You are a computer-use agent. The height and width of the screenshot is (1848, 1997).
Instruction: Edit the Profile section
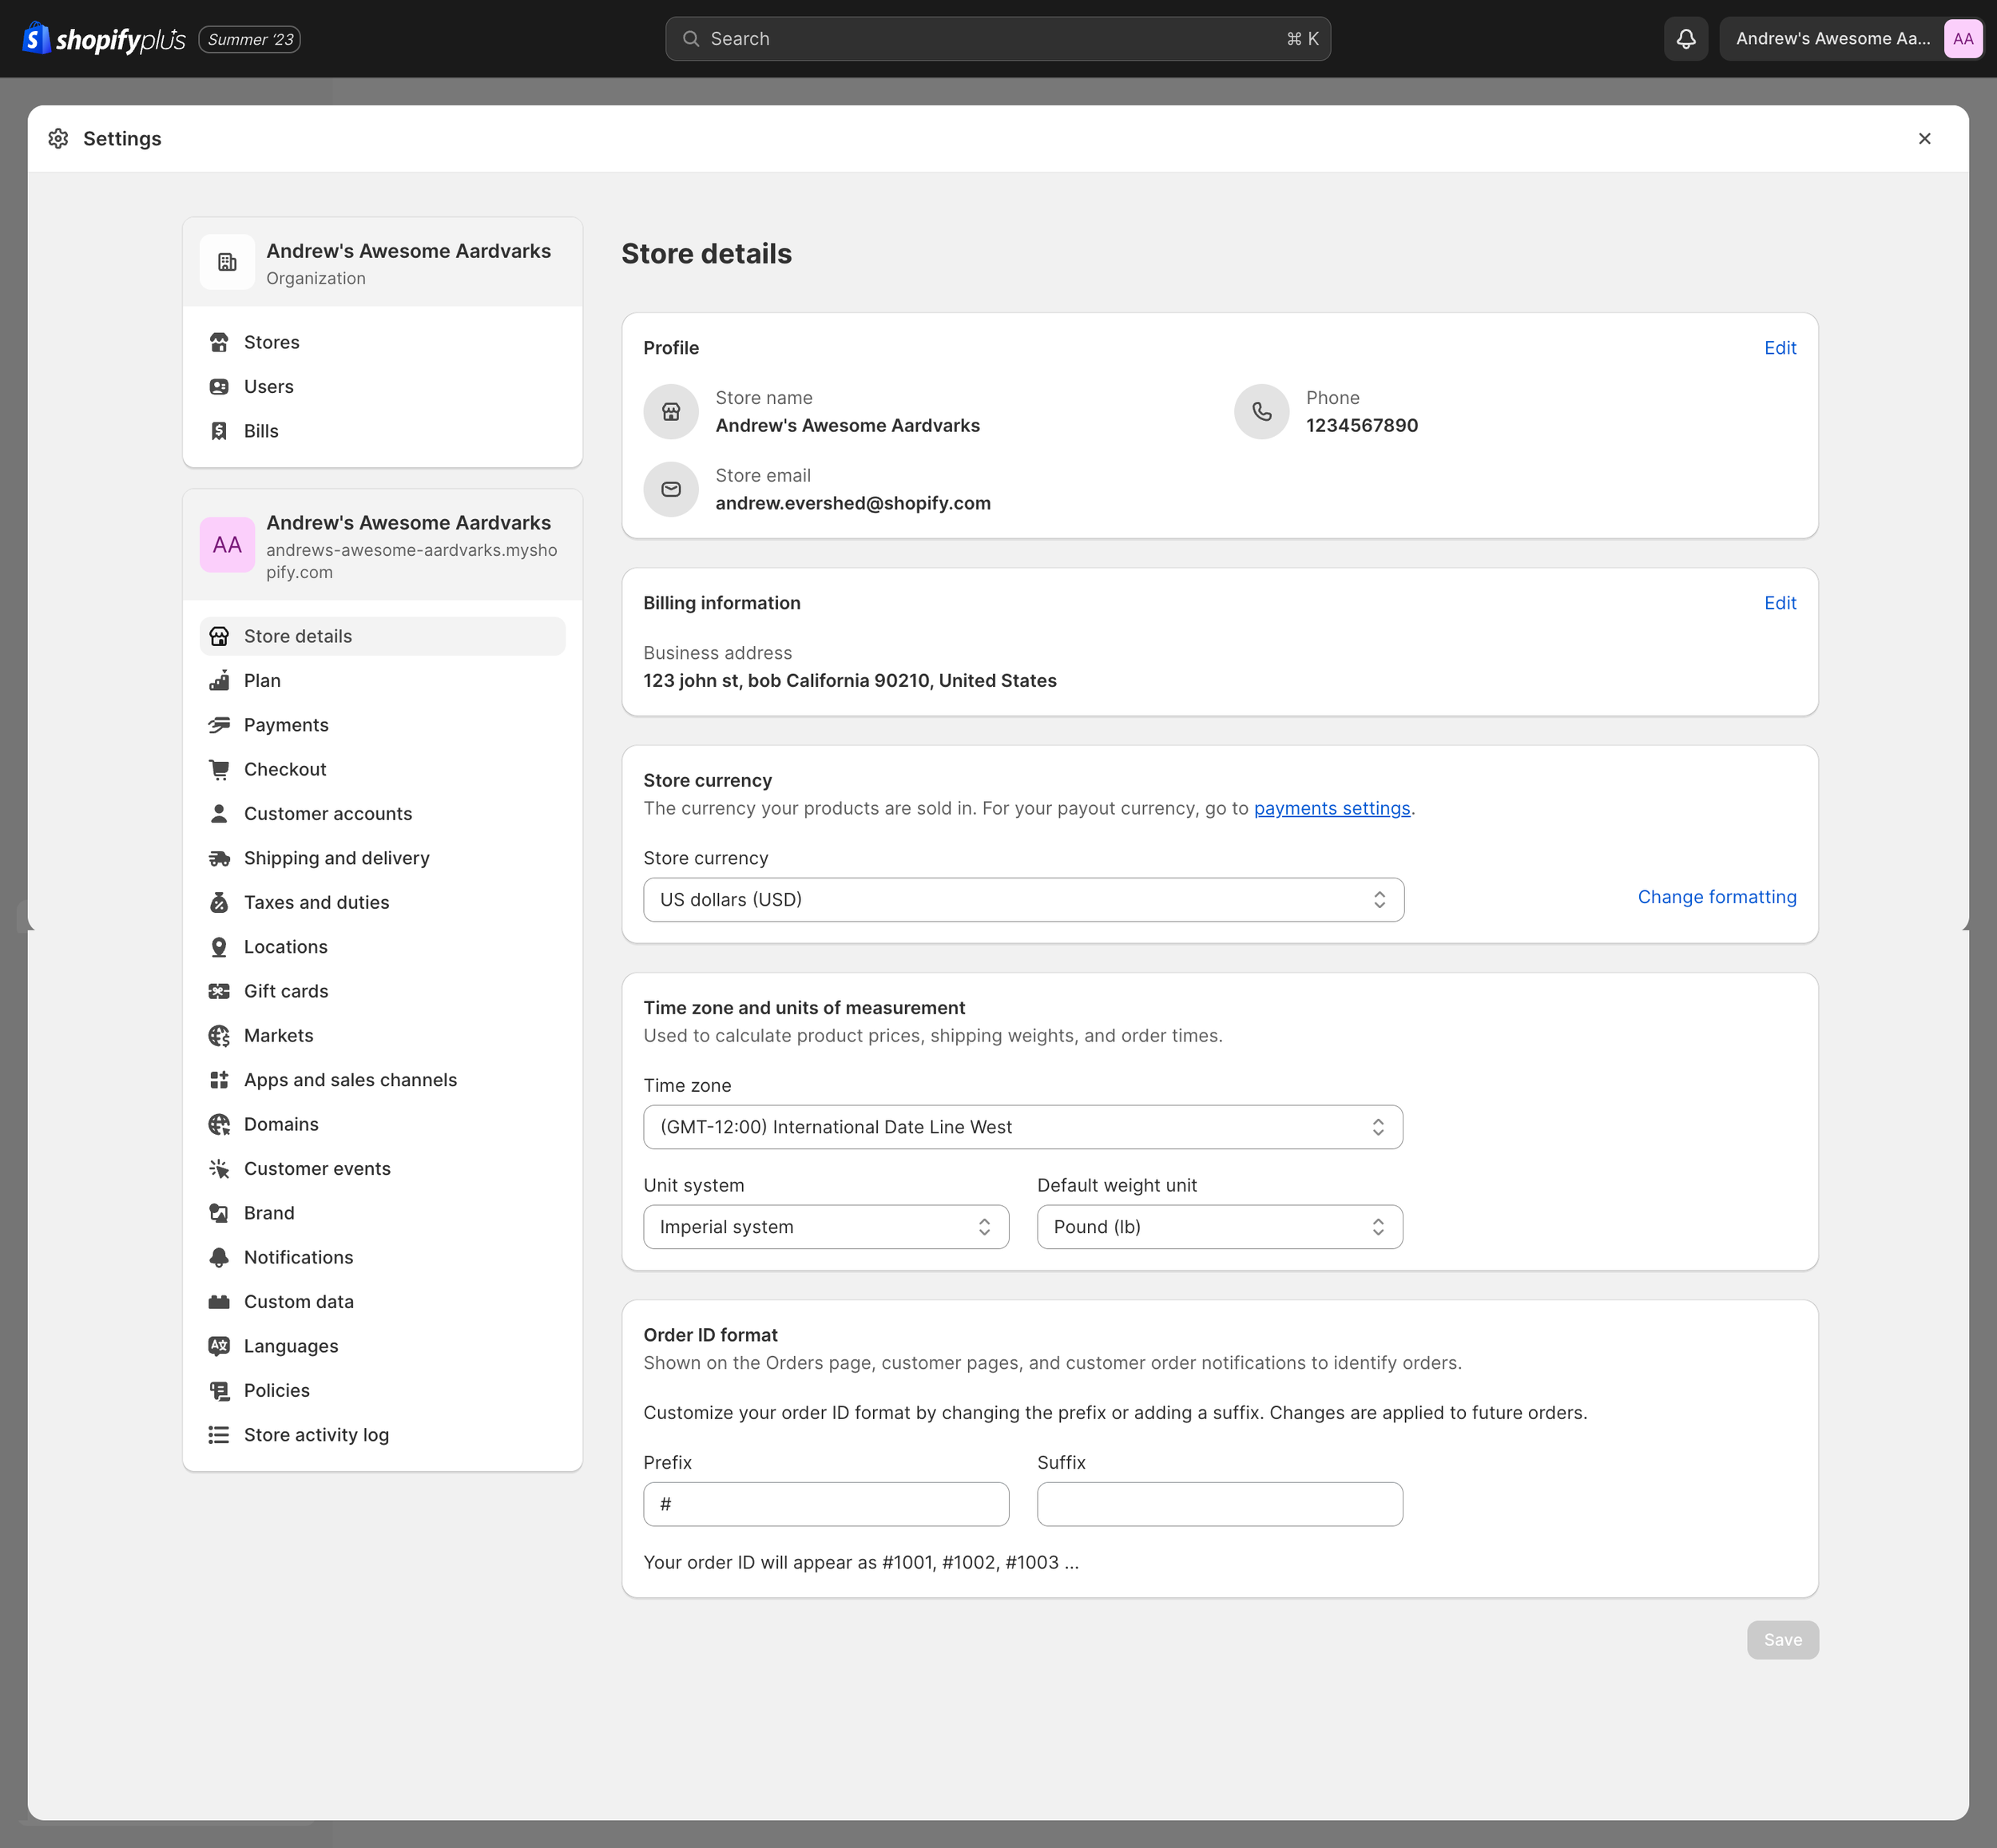point(1779,348)
